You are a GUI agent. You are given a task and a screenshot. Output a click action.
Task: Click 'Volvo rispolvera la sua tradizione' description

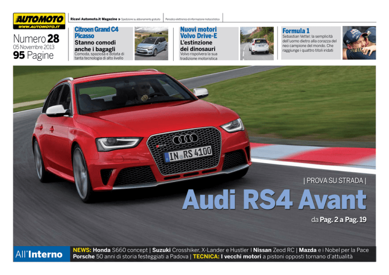pyautogui.click(x=199, y=56)
